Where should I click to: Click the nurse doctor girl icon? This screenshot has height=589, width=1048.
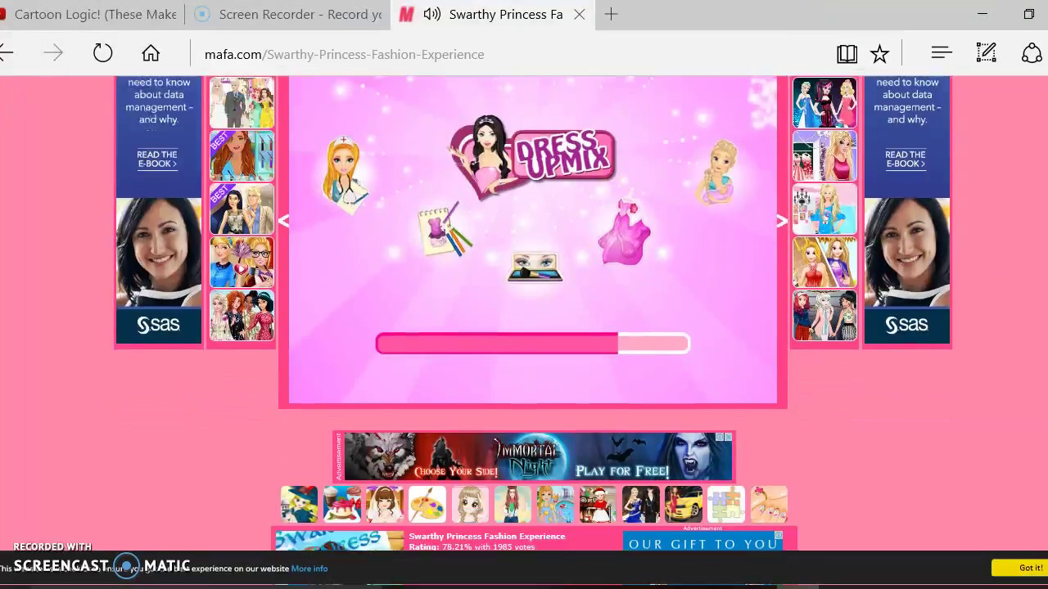click(343, 174)
